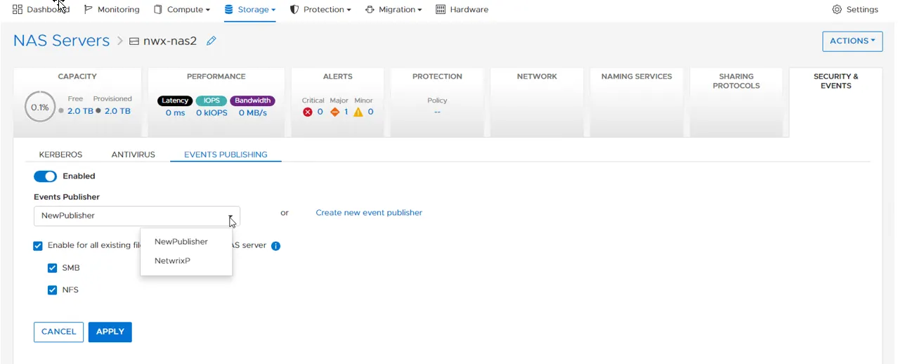Click the Hardware grid icon
The width and height of the screenshot is (898, 364).
click(x=441, y=10)
